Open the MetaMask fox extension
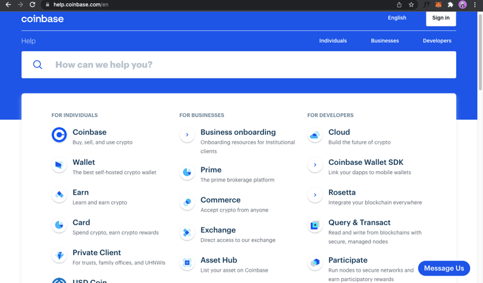The height and width of the screenshot is (283, 483). (x=438, y=4)
